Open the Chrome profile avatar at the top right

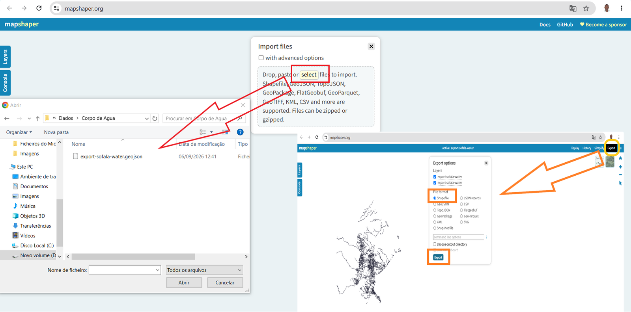pos(607,8)
